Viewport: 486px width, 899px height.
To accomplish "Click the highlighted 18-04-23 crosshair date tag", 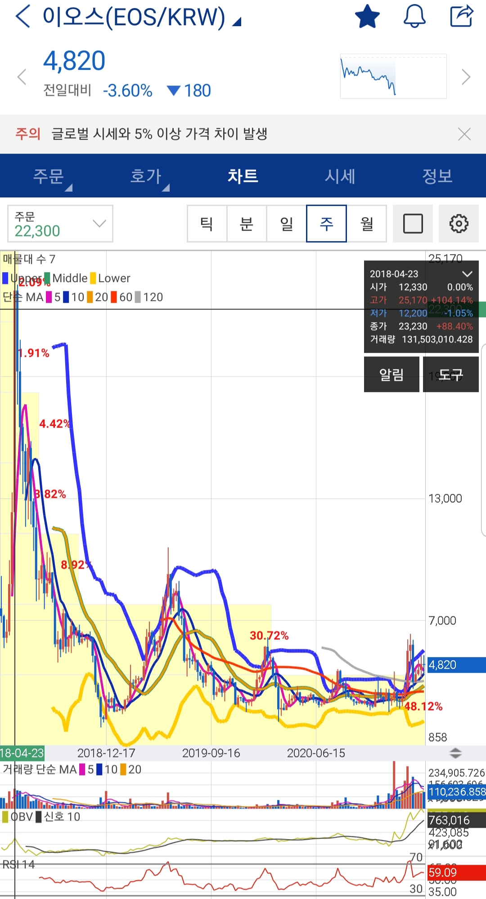I will click(x=22, y=753).
